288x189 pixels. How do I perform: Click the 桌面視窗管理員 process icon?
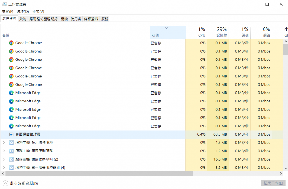point(11,134)
